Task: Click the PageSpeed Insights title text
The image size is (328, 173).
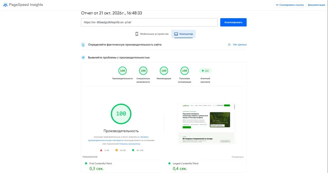Action: [26, 5]
